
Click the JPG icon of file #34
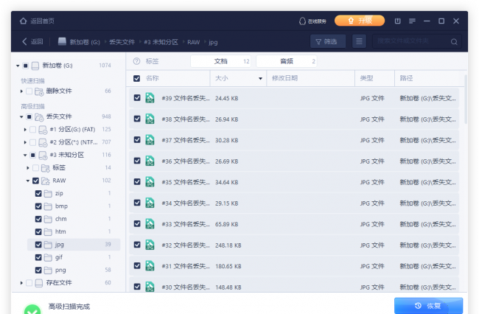150,203
